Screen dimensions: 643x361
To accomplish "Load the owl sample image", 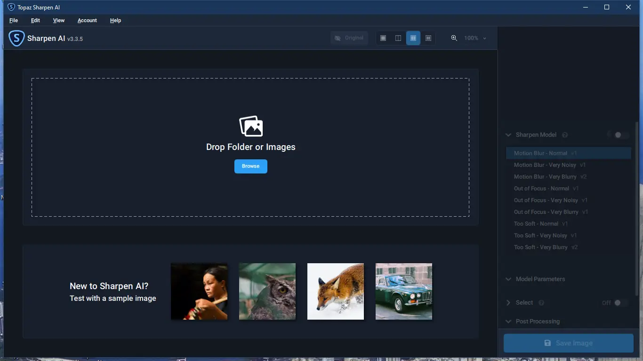I will [x=267, y=291].
